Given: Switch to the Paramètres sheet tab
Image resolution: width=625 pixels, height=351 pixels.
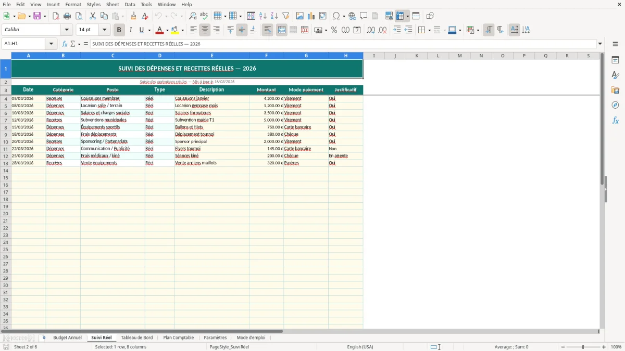Looking at the screenshot, I should tap(215, 337).
